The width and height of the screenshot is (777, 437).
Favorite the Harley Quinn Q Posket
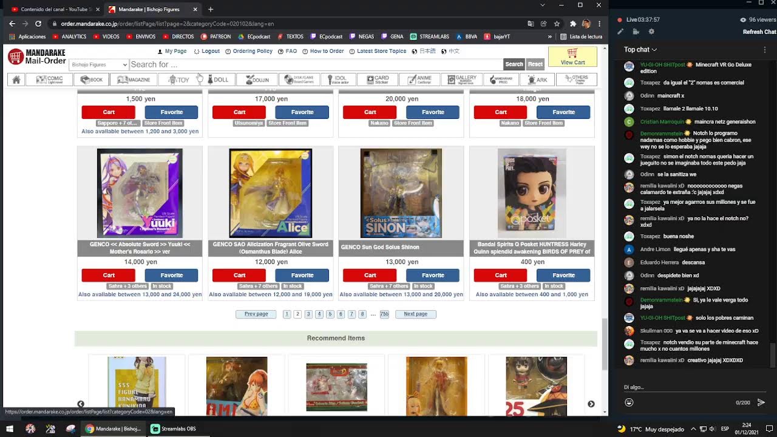click(x=563, y=275)
